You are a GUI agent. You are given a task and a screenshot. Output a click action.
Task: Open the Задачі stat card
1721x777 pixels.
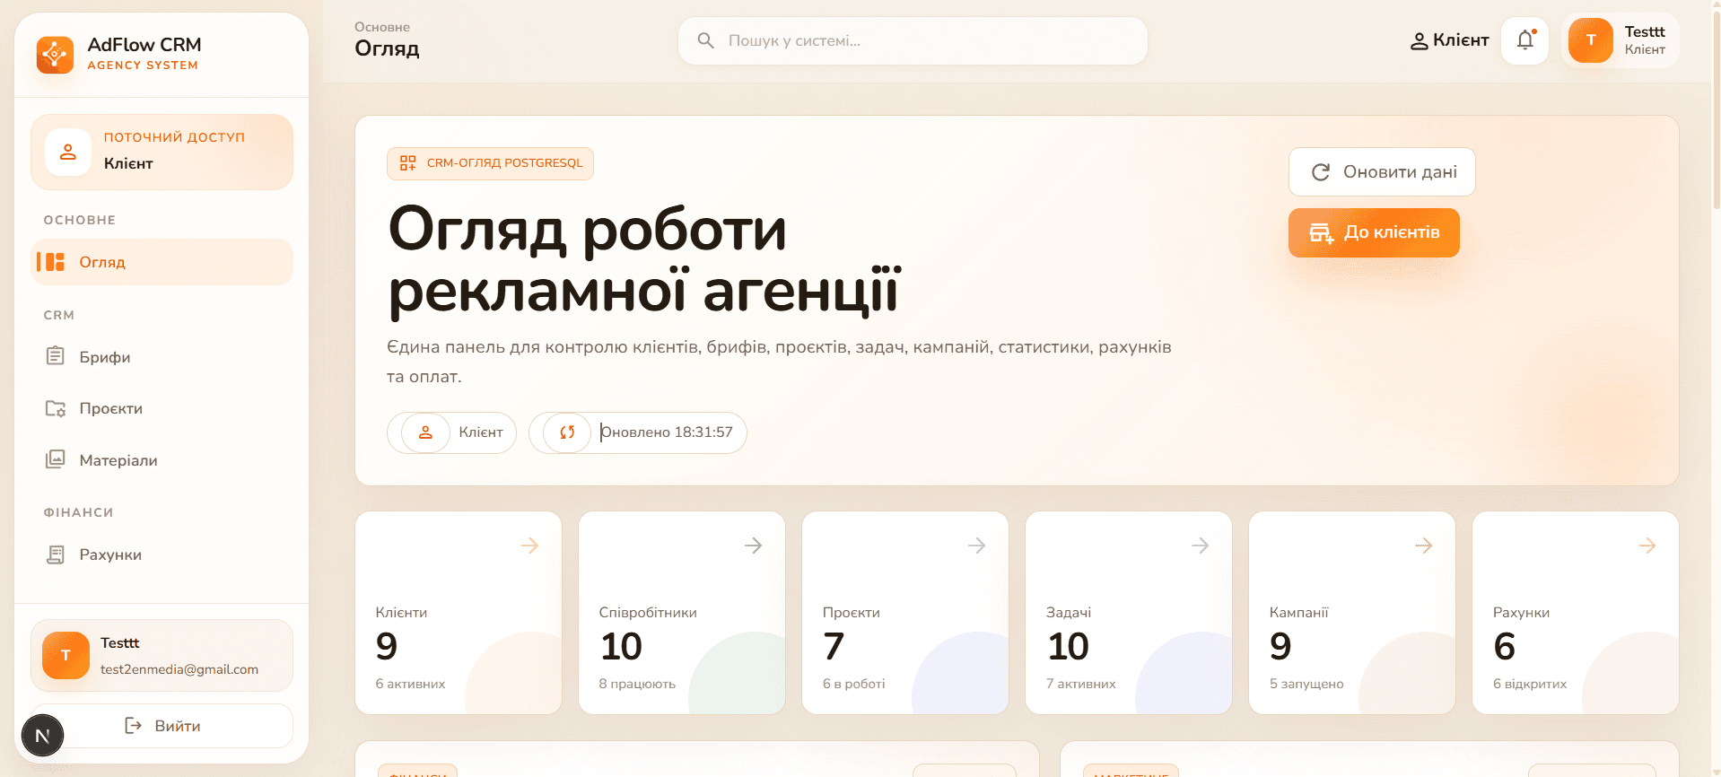1129,613
